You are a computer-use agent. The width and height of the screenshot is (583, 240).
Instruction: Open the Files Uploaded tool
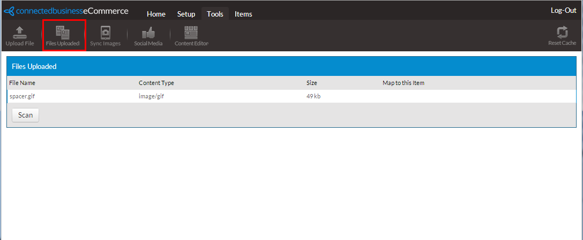click(63, 35)
